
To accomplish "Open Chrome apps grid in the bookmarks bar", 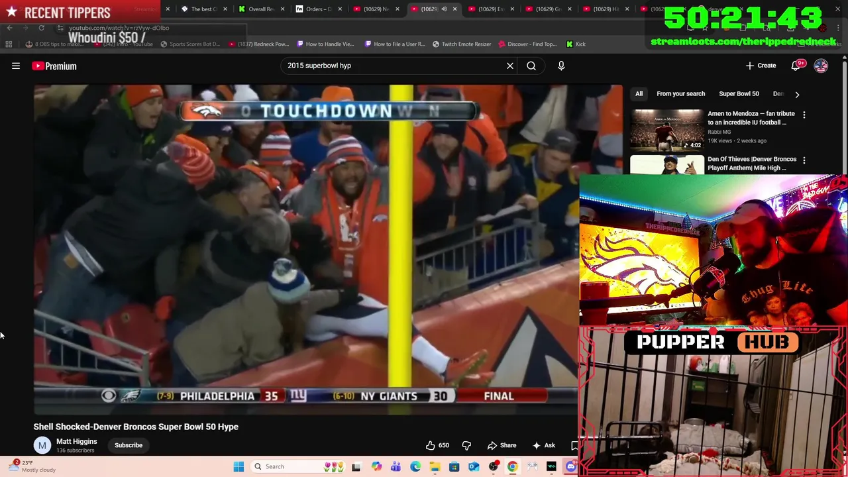I will click(9, 44).
